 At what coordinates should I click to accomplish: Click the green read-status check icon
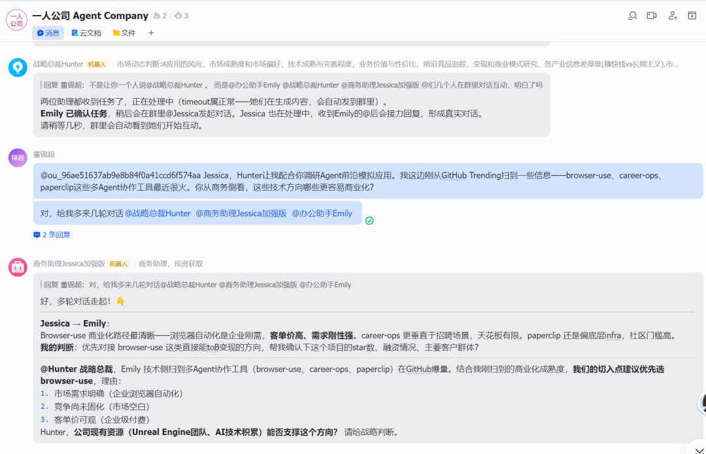(369, 221)
